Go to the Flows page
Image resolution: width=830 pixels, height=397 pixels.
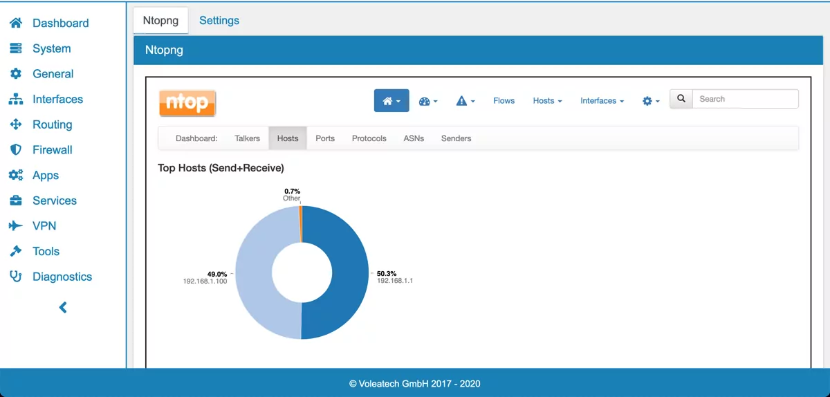click(x=504, y=101)
